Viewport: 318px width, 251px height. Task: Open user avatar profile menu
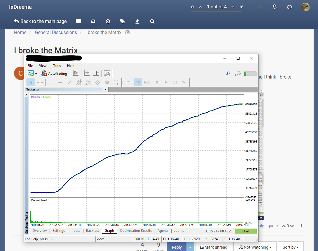(x=305, y=7)
